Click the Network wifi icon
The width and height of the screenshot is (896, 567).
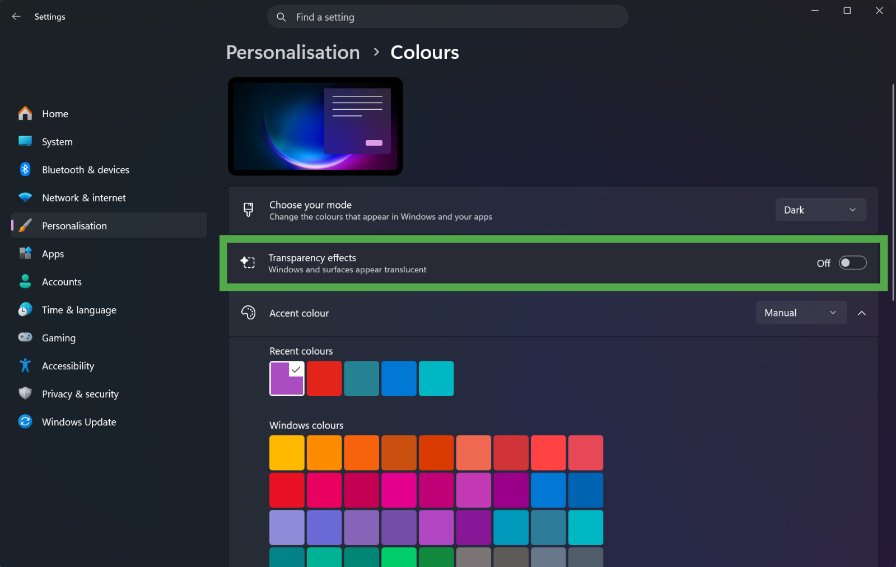tap(25, 197)
